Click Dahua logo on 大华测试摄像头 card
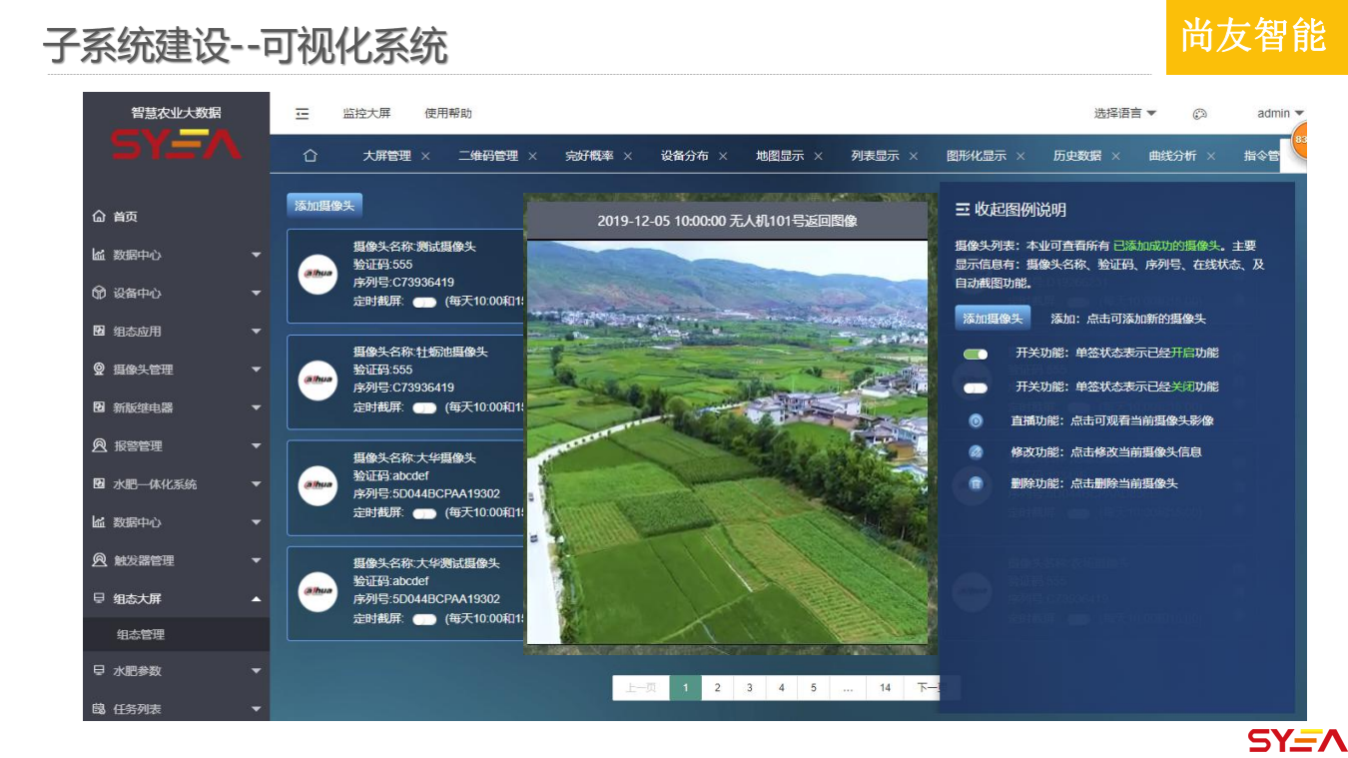Screen dimensions: 1348x758 click(x=318, y=591)
